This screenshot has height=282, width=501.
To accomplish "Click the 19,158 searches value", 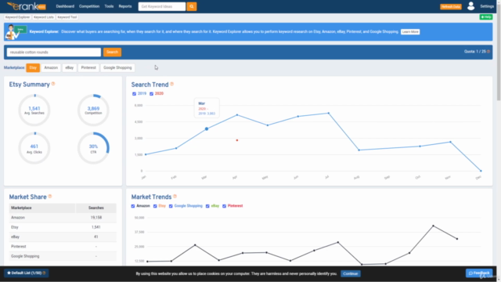I will 96,218.
